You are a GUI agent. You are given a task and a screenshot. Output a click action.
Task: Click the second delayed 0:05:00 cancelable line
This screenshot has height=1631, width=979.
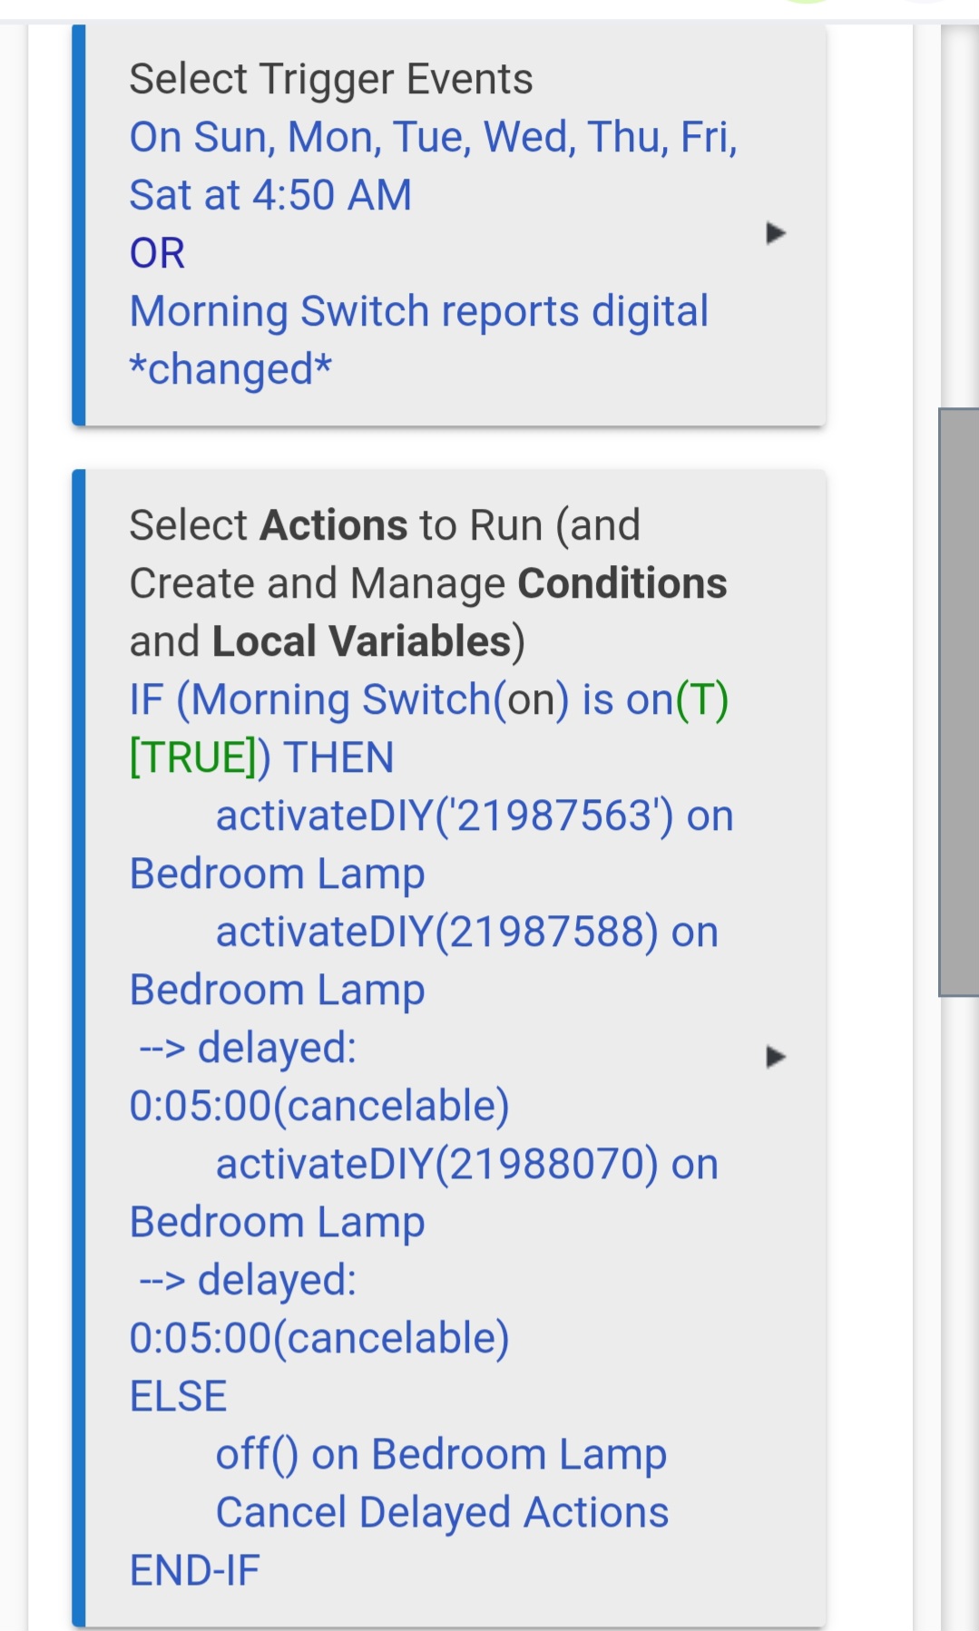click(x=319, y=1338)
